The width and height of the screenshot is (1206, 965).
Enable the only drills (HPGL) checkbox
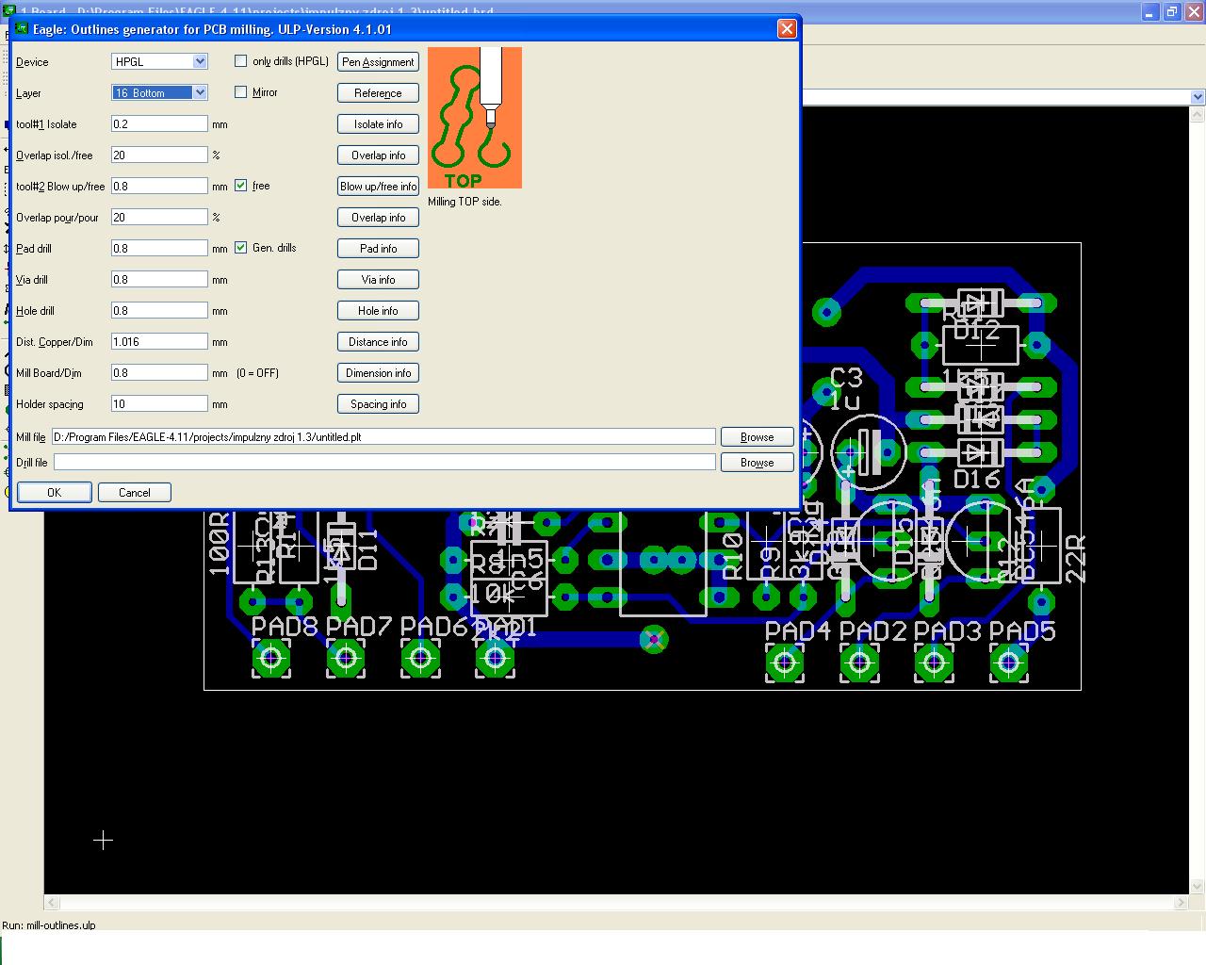[241, 61]
